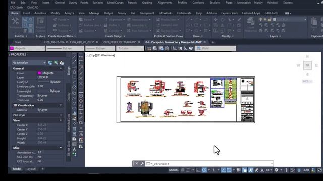This screenshot has width=323, height=181.
Task: Open the Magenta color dropdown
Action: click(27, 48)
